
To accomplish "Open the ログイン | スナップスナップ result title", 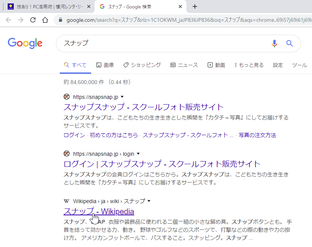I will pyautogui.click(x=162, y=164).
